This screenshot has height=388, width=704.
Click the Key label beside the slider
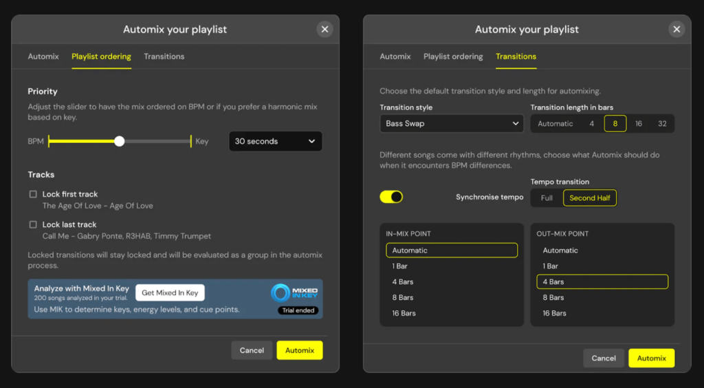[202, 141]
